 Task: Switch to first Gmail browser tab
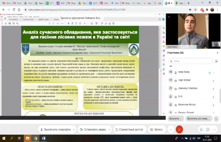click(7, 3)
